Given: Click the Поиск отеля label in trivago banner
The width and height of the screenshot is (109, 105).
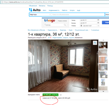Looking at the screenshot, I should pos(62,21).
